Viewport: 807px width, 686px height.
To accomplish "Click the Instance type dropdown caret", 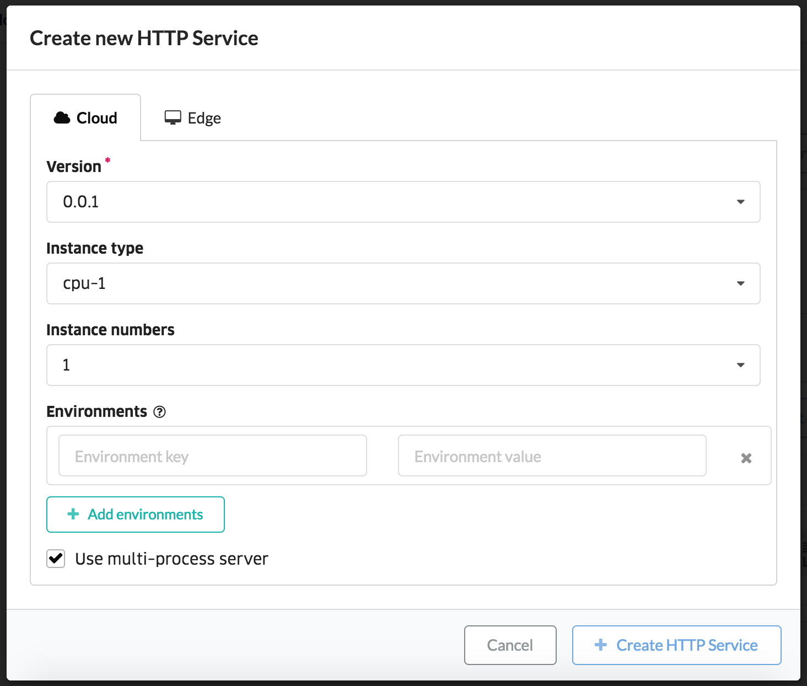I will pos(741,283).
